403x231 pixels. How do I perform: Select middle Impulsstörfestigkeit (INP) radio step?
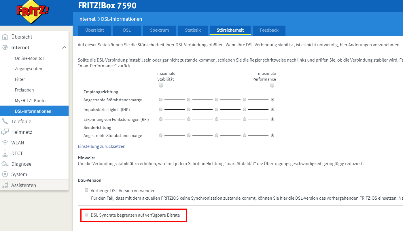217,109
